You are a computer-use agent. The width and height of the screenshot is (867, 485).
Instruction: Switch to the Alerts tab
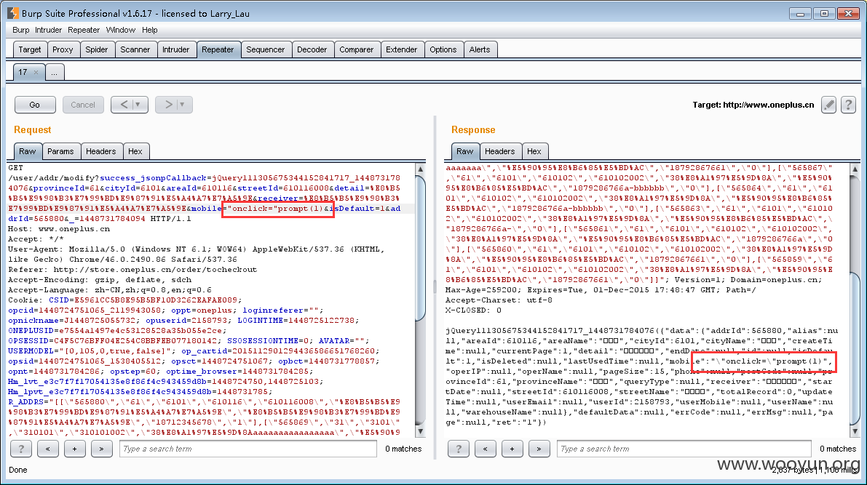point(480,49)
